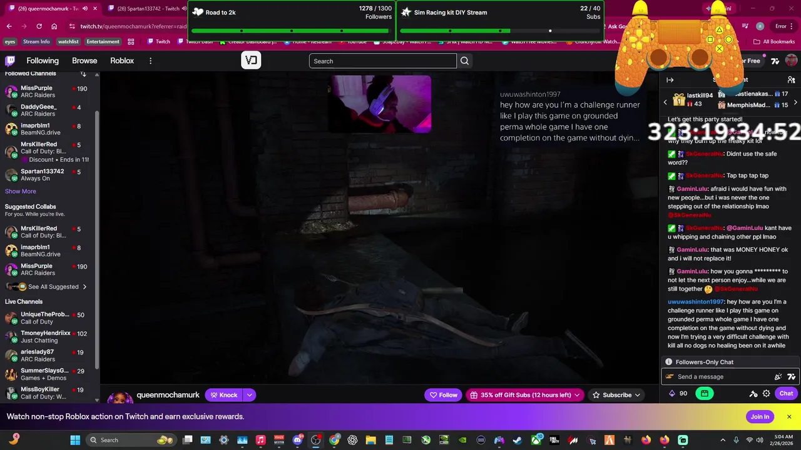Open File Explorer from the taskbar

[370, 440]
